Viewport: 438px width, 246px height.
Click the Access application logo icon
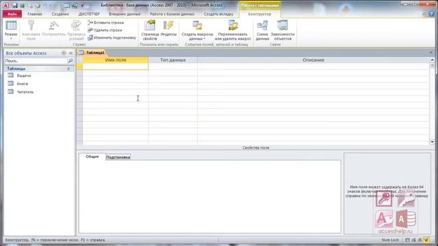5,5
